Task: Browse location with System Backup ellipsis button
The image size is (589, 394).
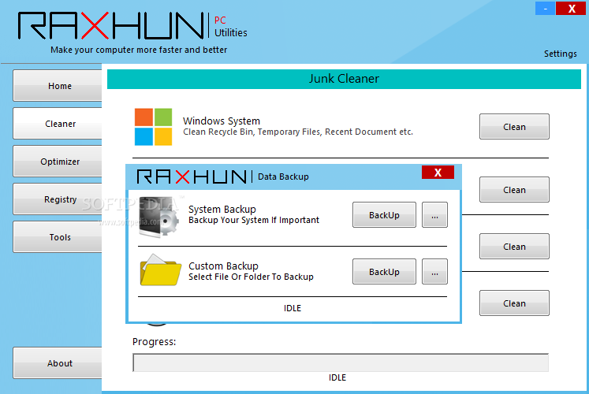Action: [x=434, y=215]
